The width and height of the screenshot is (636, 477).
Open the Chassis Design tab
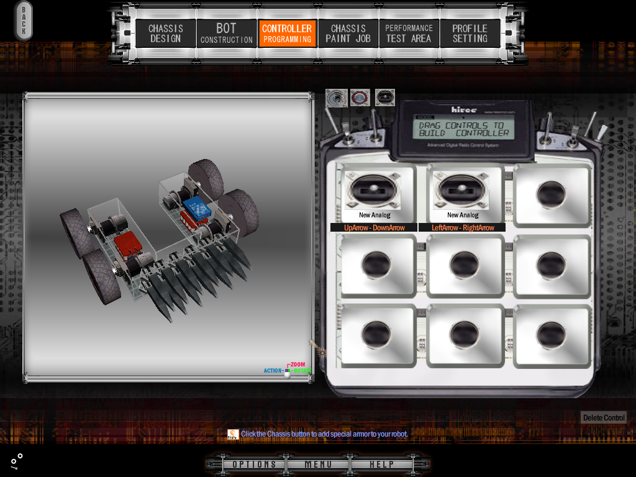(165, 34)
